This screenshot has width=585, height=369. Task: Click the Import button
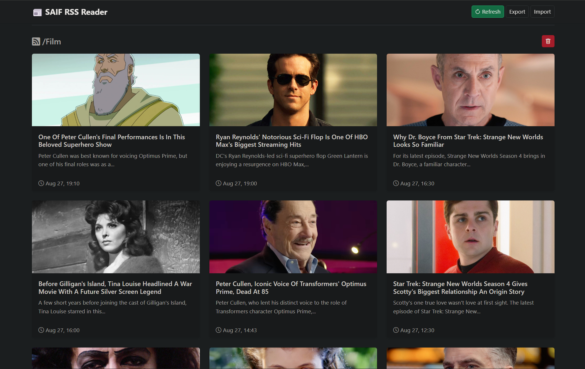coord(542,12)
